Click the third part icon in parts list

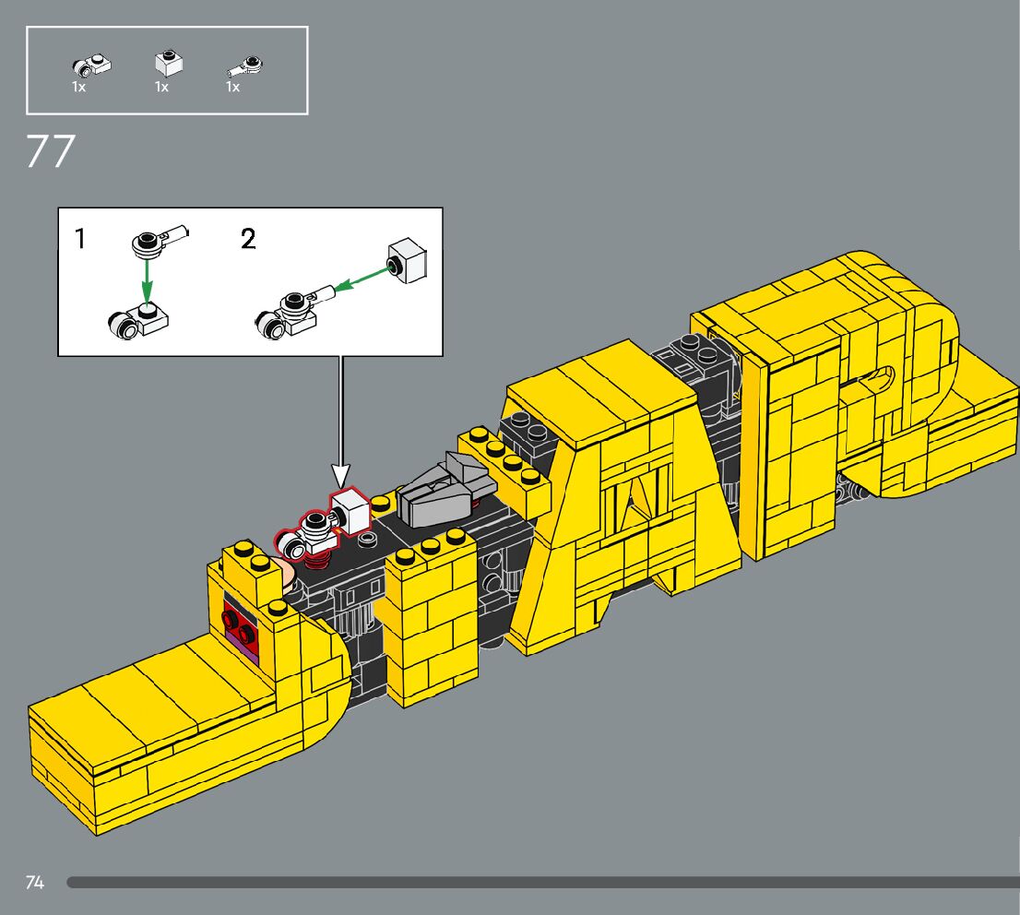[x=244, y=65]
